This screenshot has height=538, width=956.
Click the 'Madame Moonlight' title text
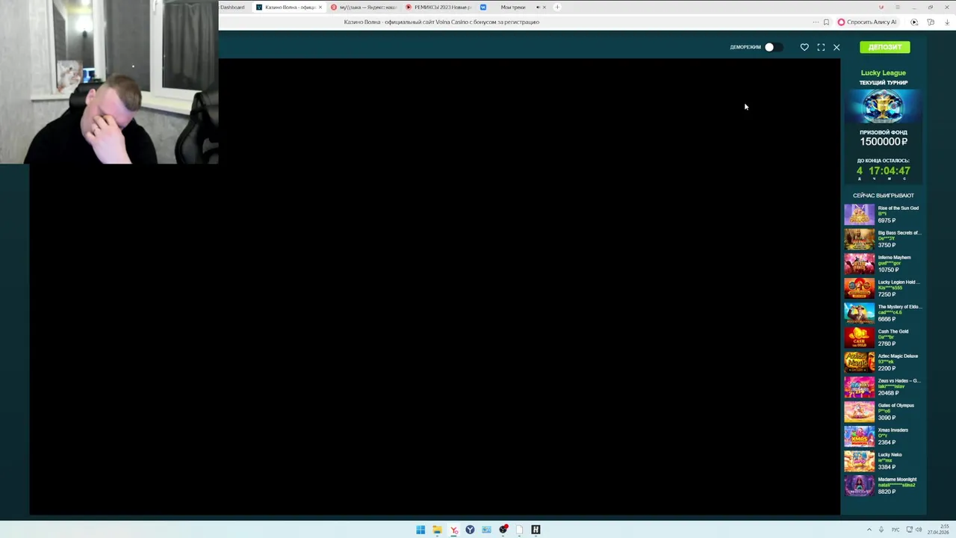[x=897, y=480]
